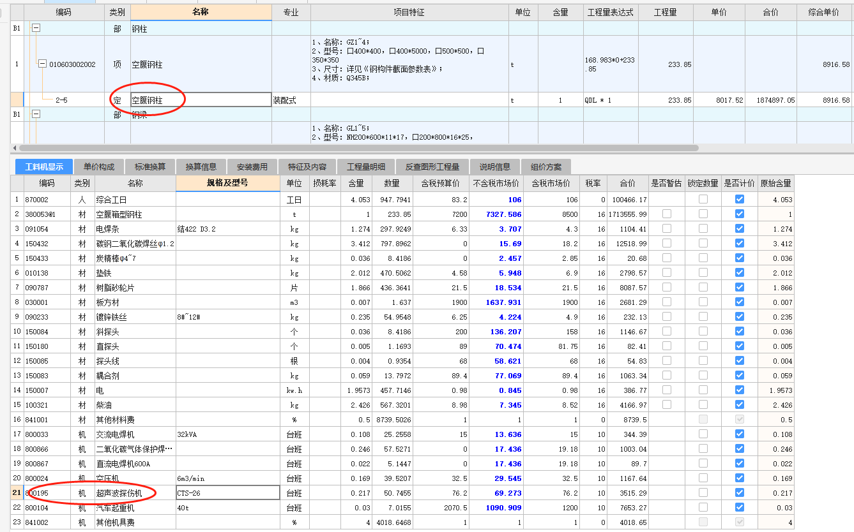Select market price 7327.586 for 空腹箱型钢柱
854x532 pixels.
point(496,214)
